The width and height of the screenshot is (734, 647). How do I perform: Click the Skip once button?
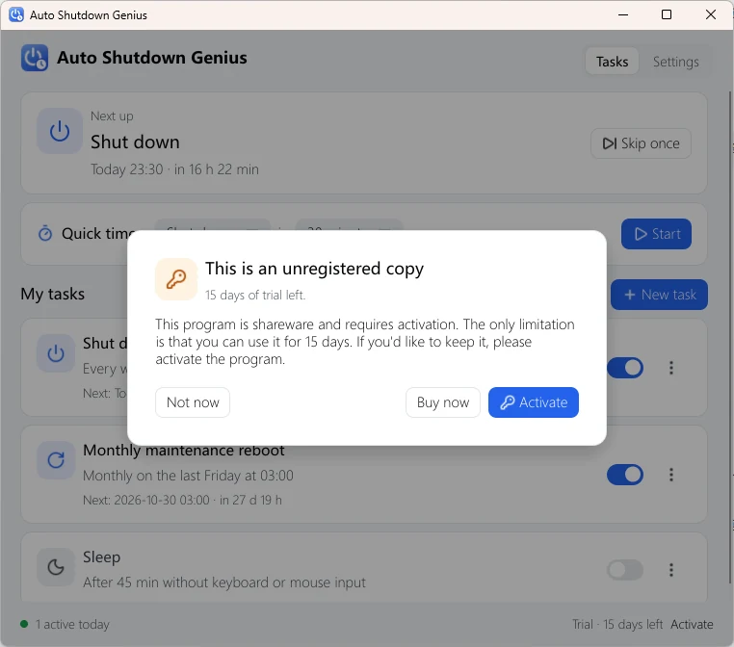click(641, 143)
